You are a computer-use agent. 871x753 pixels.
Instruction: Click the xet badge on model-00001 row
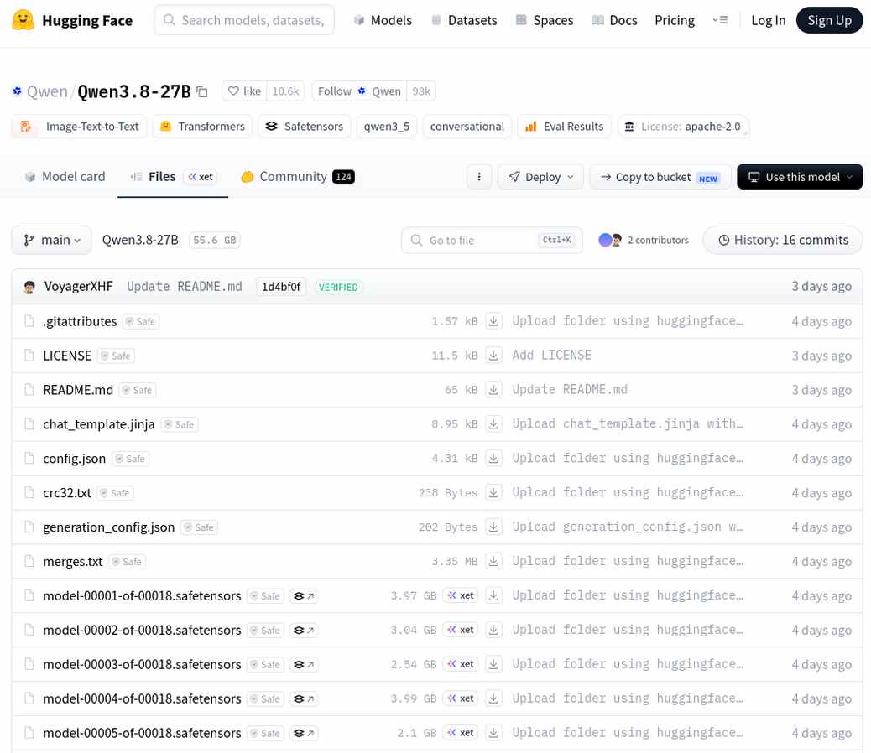pos(461,595)
